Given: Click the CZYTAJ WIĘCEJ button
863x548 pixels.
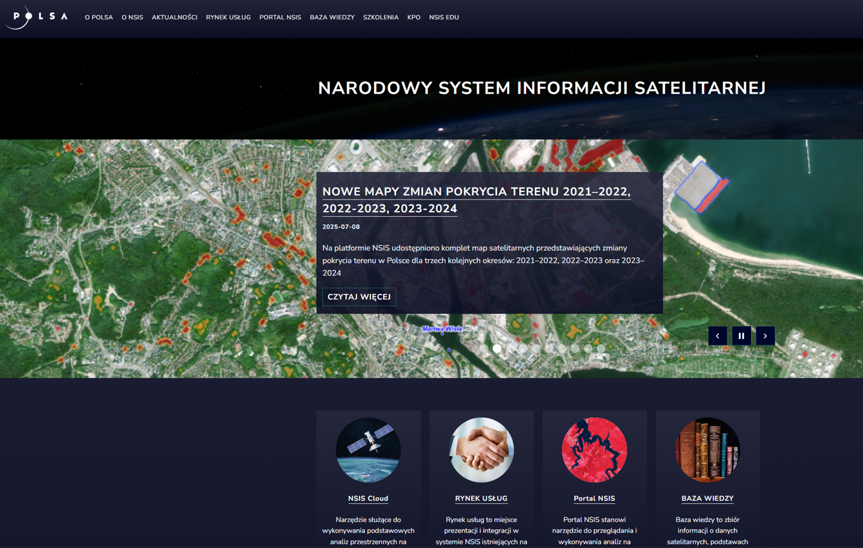Looking at the screenshot, I should point(359,296).
